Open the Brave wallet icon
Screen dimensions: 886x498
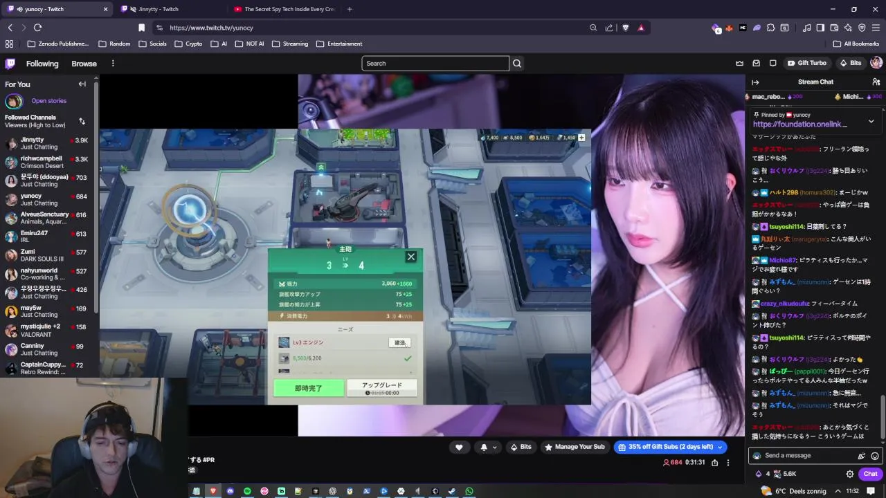click(x=834, y=28)
